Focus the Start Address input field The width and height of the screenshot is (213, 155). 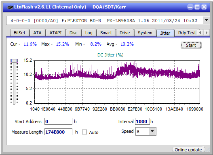[58, 121]
